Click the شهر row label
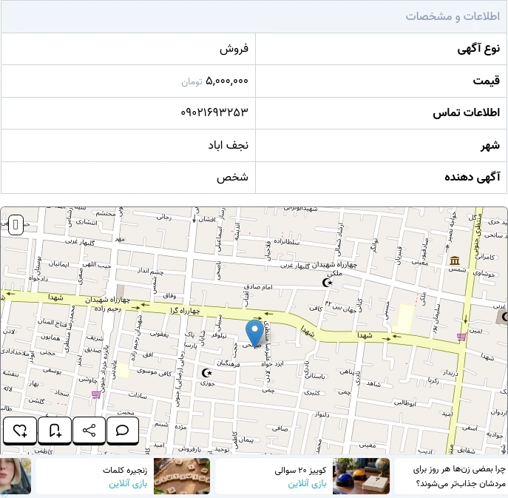 click(490, 146)
